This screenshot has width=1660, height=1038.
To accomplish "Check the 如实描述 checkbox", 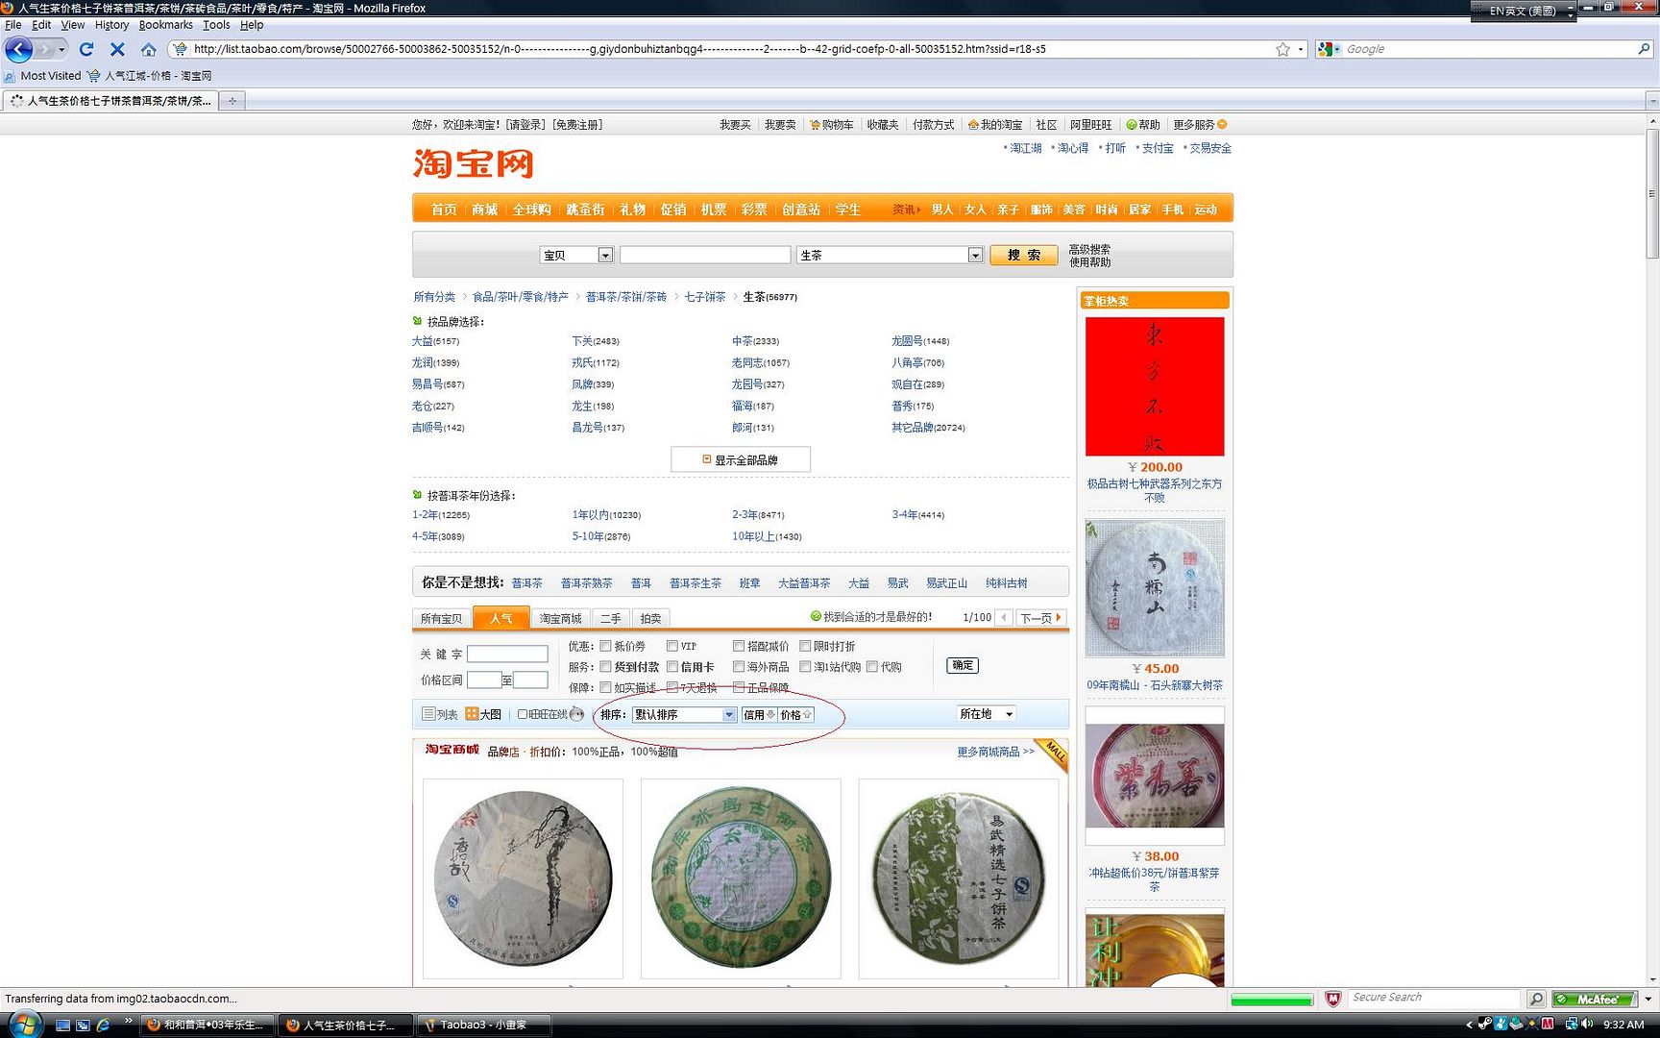I will click(605, 687).
